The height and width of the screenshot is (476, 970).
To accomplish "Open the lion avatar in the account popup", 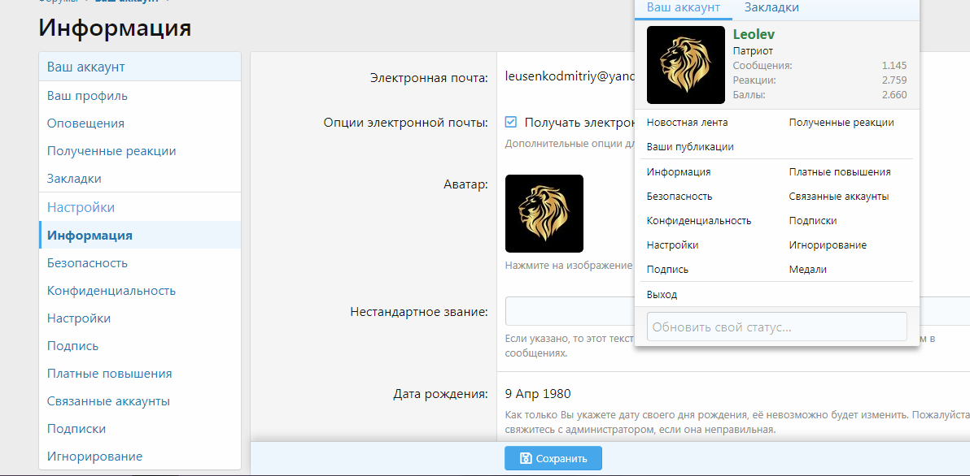I will (x=685, y=65).
